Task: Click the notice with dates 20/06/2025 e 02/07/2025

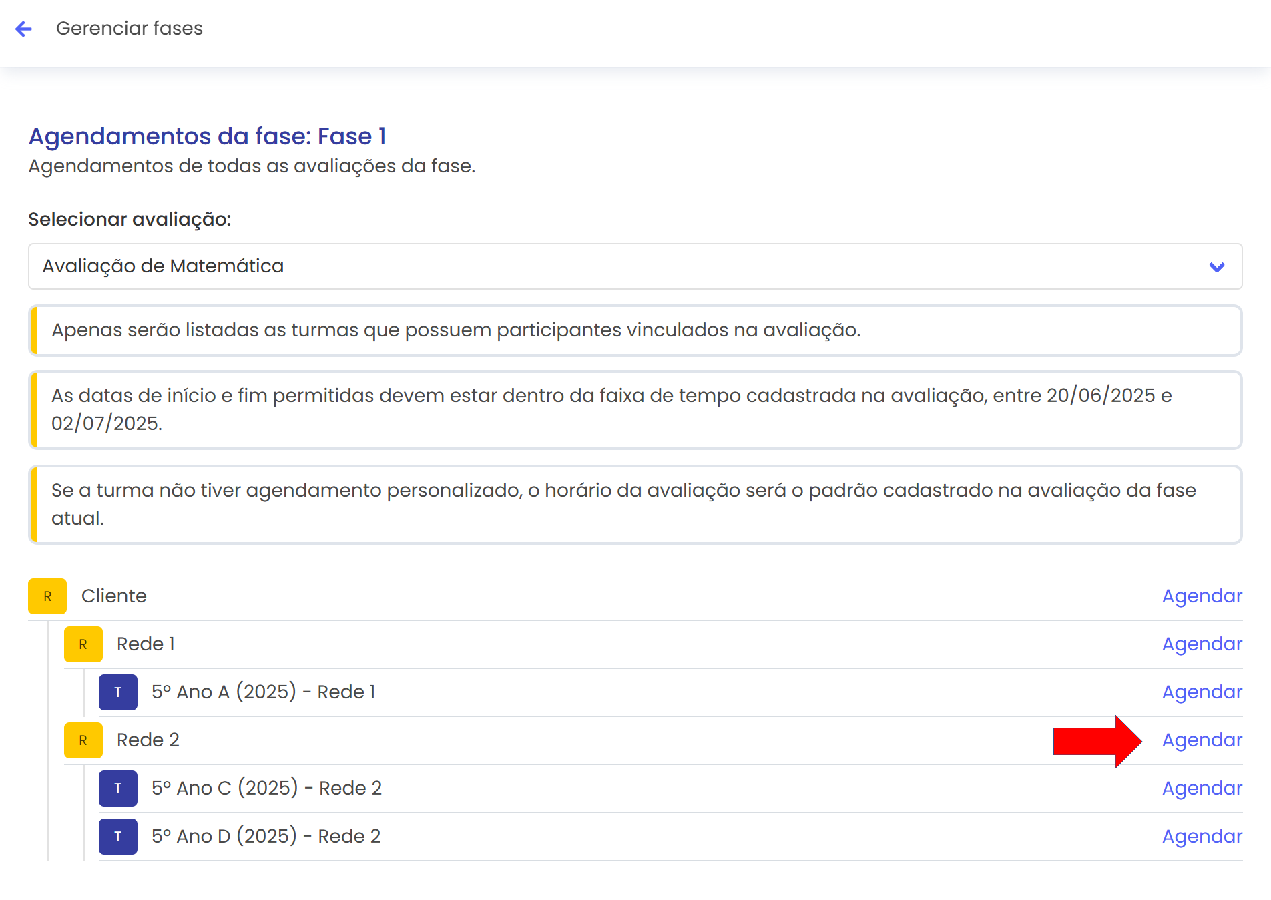Action: point(635,410)
